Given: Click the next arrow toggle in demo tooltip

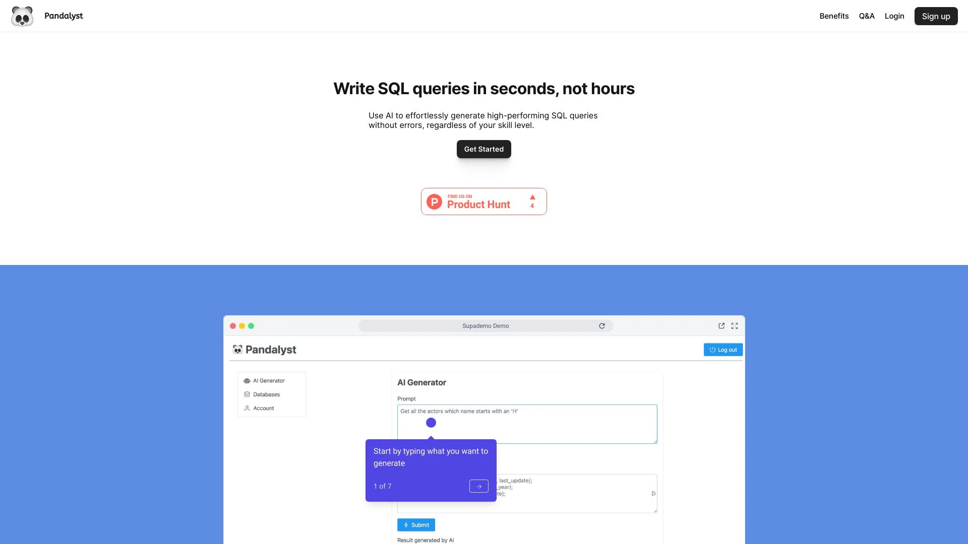Looking at the screenshot, I should 478,486.
